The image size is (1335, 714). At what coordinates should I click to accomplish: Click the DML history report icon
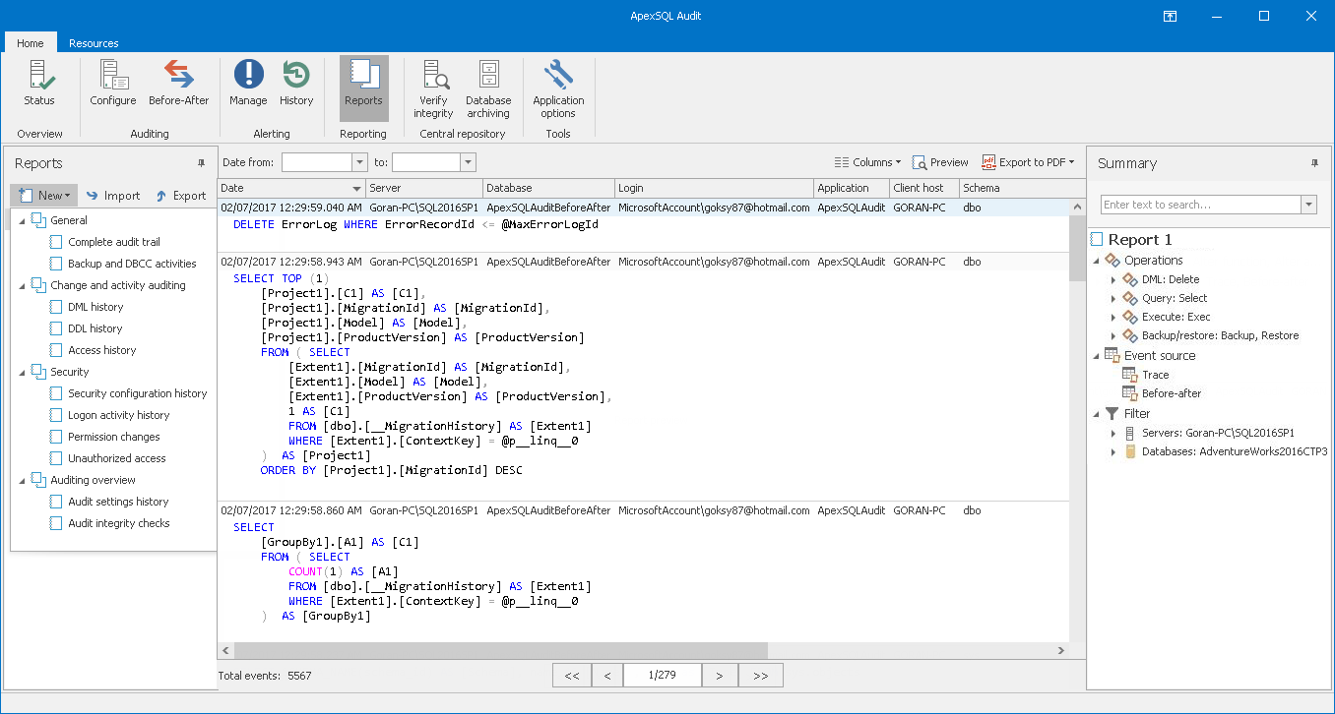56,307
